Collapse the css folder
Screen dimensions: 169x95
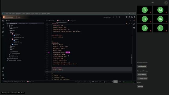[9, 32]
